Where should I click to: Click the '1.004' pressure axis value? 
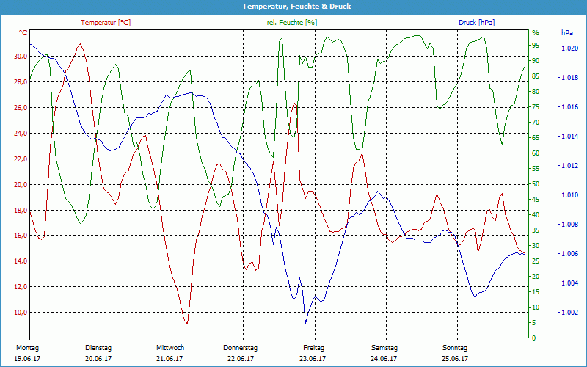click(x=569, y=283)
